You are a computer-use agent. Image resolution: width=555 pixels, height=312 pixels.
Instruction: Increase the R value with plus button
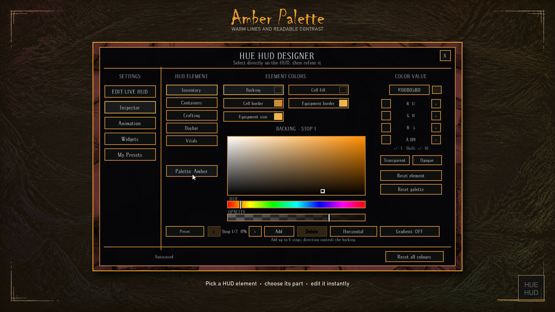click(436, 104)
